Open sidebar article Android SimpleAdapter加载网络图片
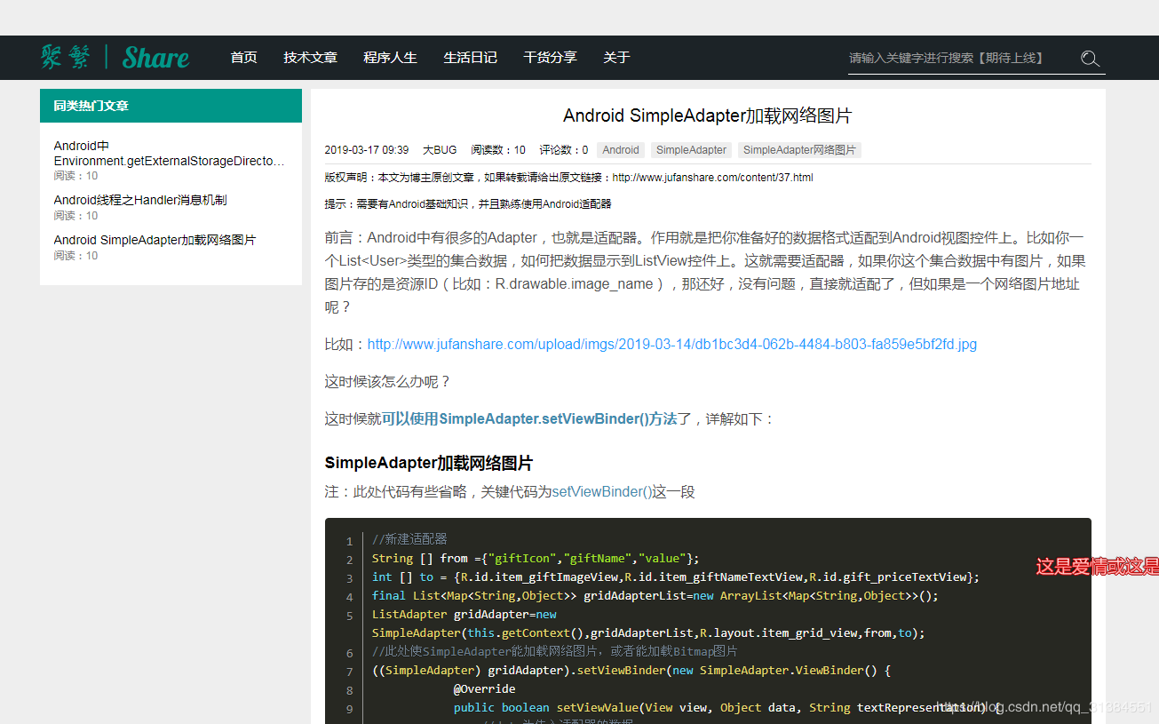 click(155, 240)
